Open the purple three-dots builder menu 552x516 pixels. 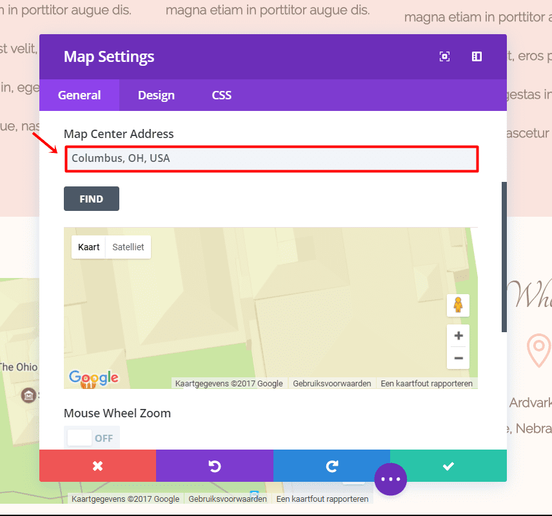pos(390,479)
